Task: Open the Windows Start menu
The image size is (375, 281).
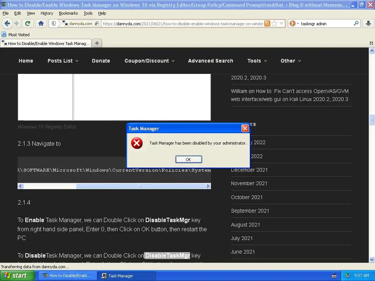Action: pos(17,276)
